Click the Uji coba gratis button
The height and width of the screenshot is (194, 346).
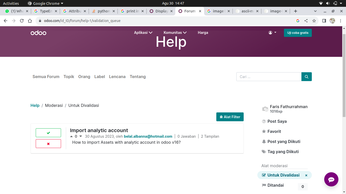tap(298, 33)
